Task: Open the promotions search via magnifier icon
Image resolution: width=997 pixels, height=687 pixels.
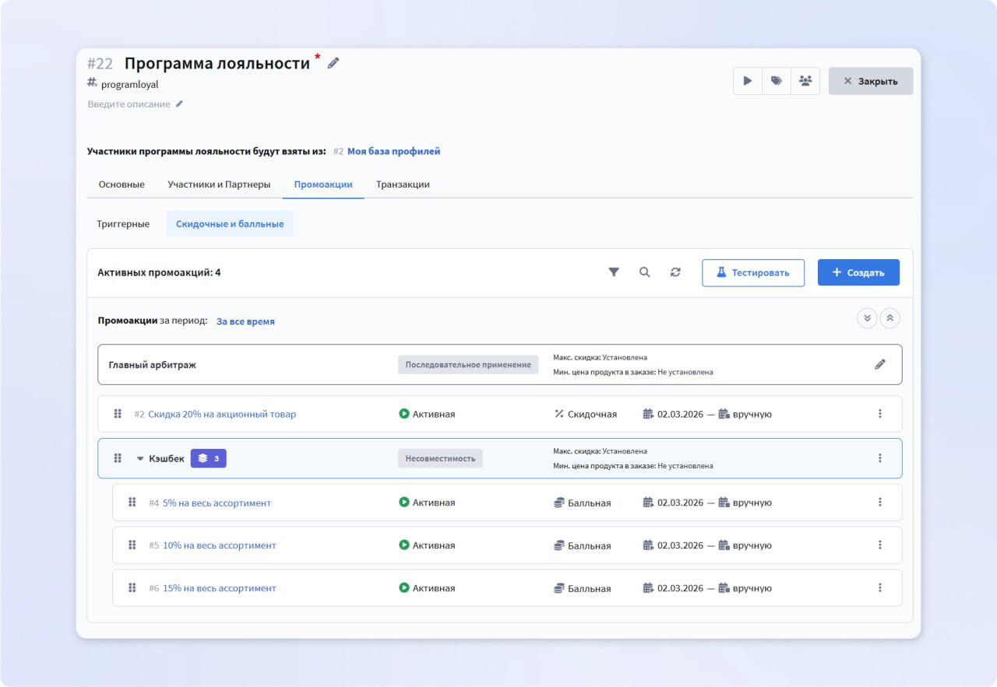Action: pos(645,272)
